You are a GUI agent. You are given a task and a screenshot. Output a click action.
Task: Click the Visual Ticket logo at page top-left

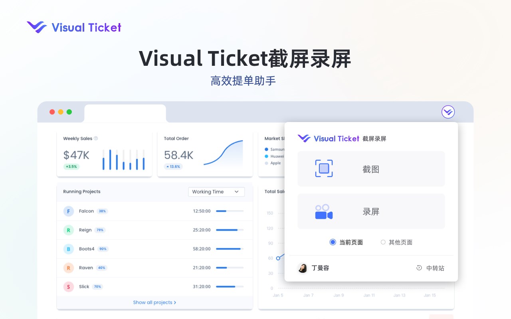point(74,27)
